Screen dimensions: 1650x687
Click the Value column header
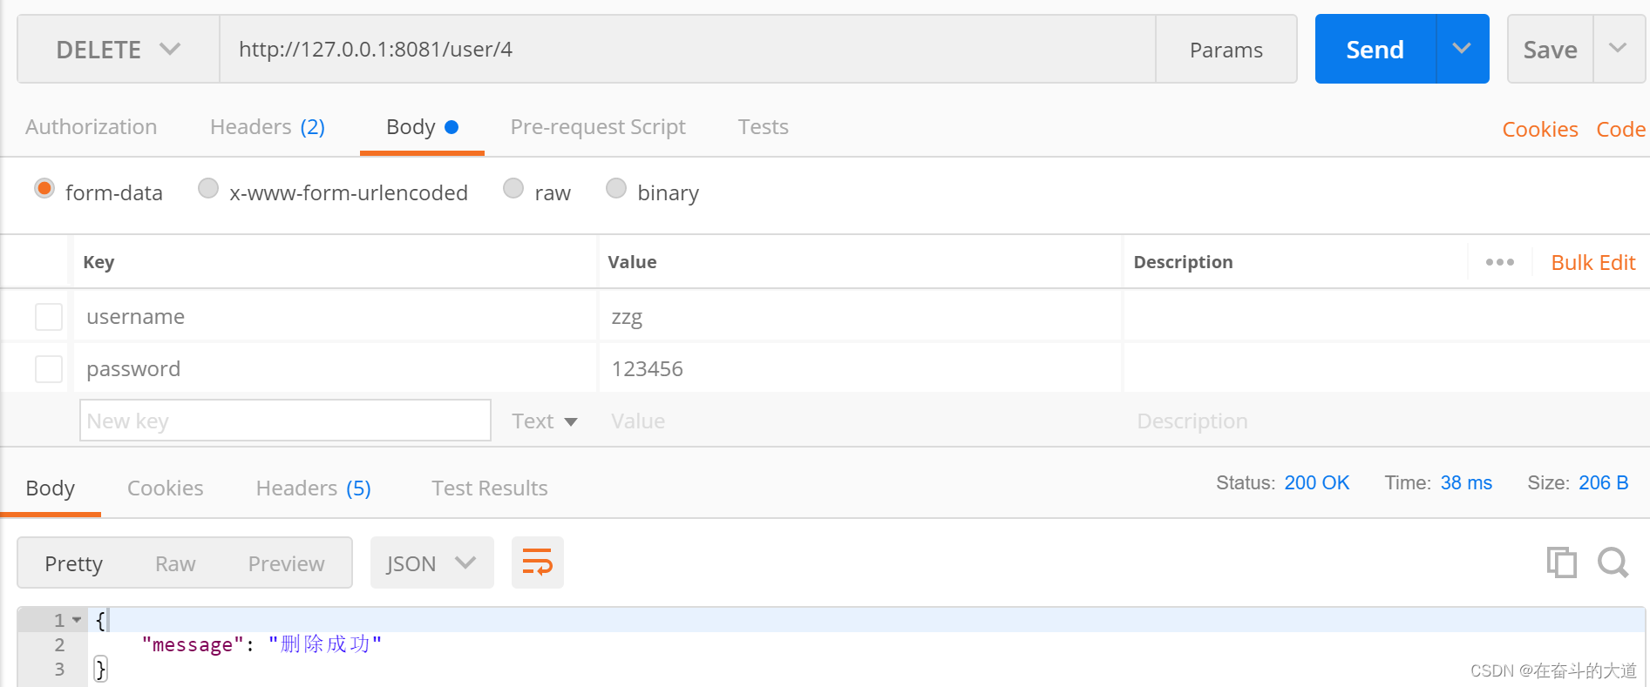(632, 262)
